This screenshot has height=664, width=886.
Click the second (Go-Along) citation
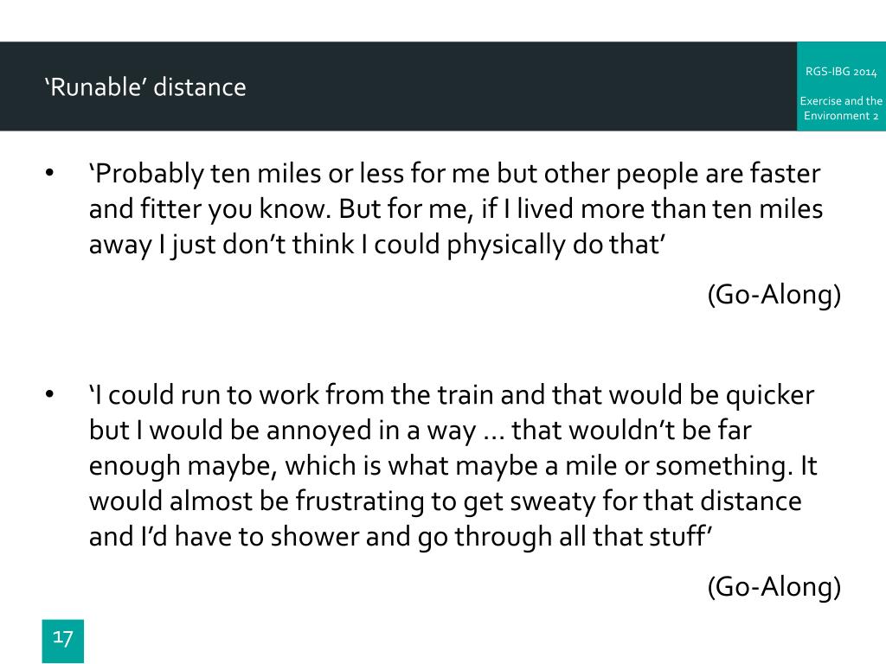[x=774, y=587]
